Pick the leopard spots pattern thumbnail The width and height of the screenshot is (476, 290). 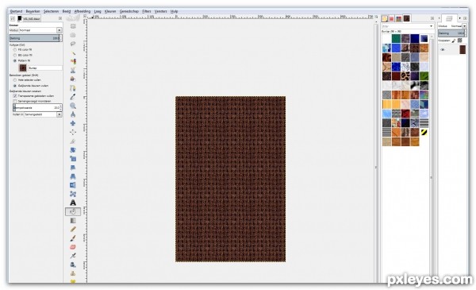[x=405, y=75]
